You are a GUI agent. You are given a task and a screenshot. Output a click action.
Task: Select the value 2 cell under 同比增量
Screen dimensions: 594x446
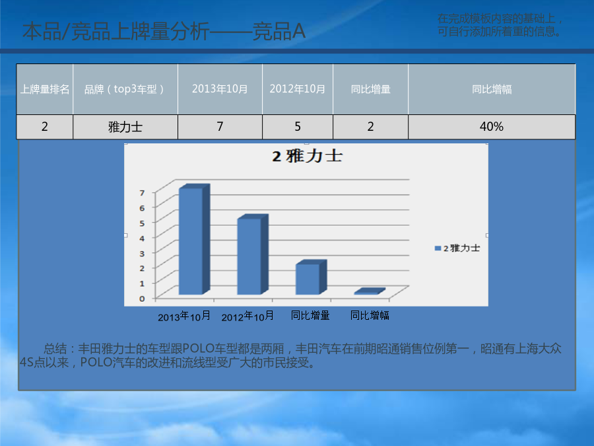tap(370, 127)
